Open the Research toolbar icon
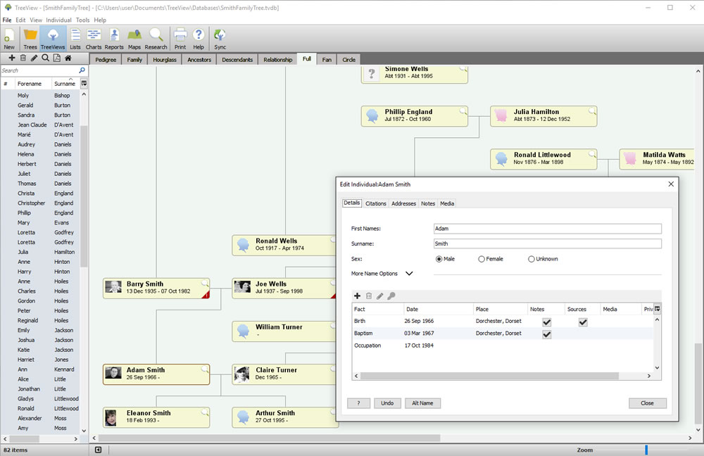This screenshot has height=456, width=704. point(156,39)
